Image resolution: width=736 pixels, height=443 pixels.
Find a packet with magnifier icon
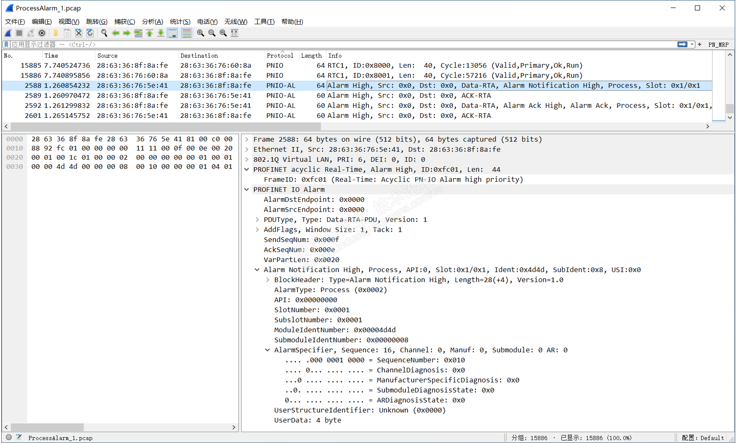(x=104, y=33)
